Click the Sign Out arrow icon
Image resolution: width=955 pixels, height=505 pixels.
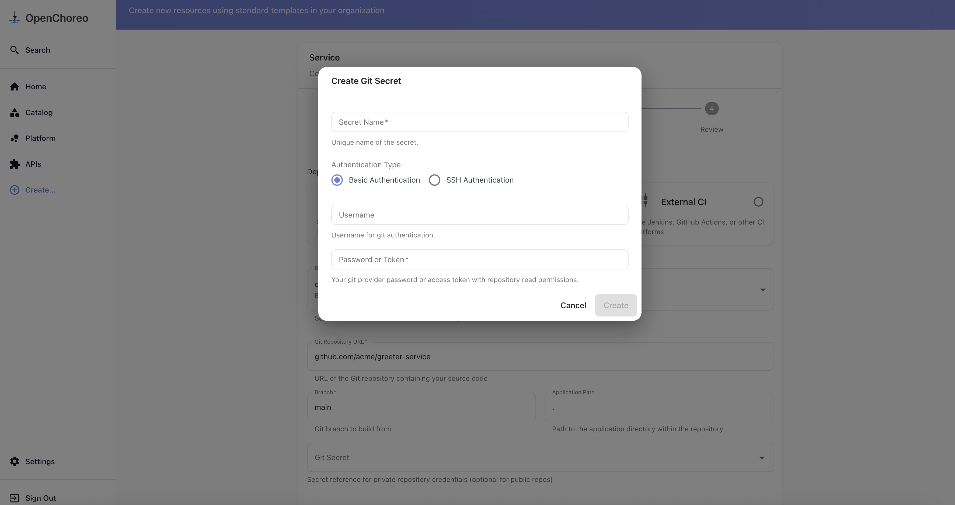tap(15, 498)
